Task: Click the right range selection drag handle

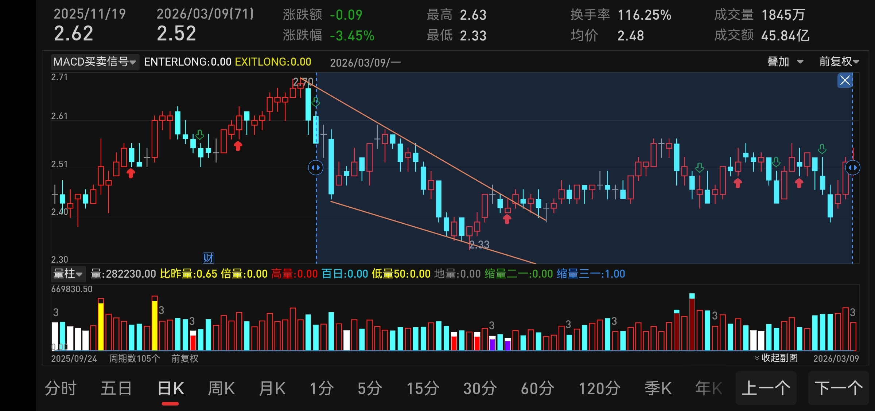Action: [x=852, y=168]
